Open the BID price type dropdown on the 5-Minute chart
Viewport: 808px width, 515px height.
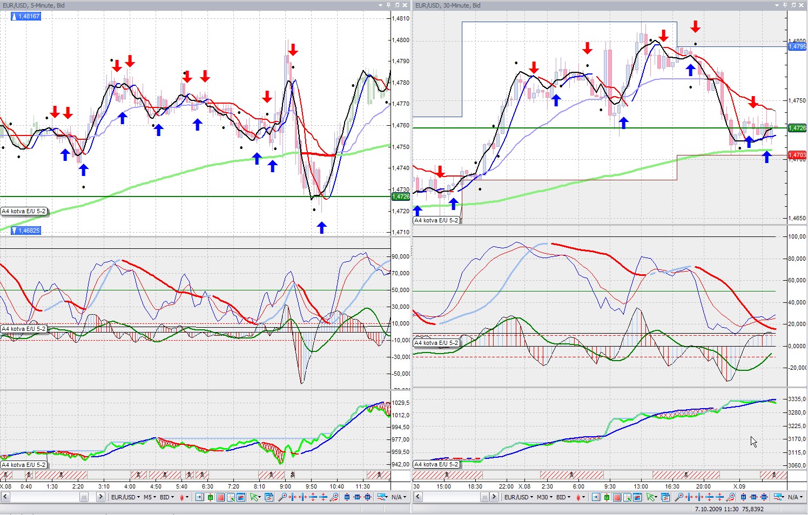(167, 497)
